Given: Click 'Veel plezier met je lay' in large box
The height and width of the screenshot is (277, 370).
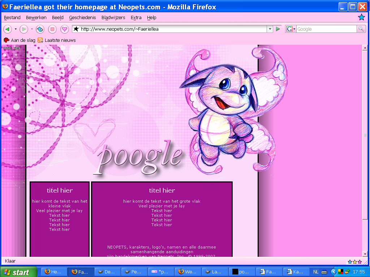Looking at the screenshot, I should pos(162,206).
